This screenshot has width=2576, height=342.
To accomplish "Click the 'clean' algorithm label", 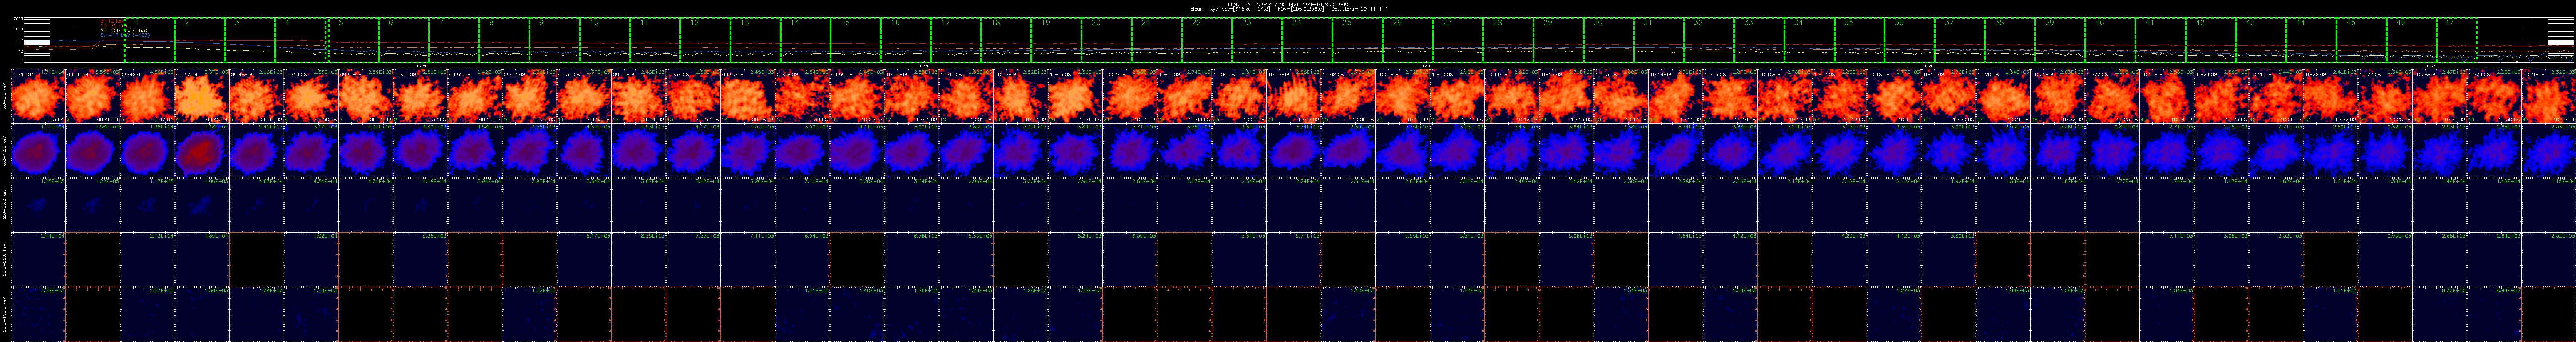I will (1197, 9).
